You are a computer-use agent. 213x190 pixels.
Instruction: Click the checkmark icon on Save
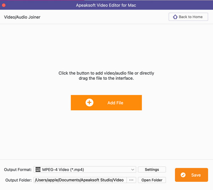pyautogui.click(x=183, y=175)
